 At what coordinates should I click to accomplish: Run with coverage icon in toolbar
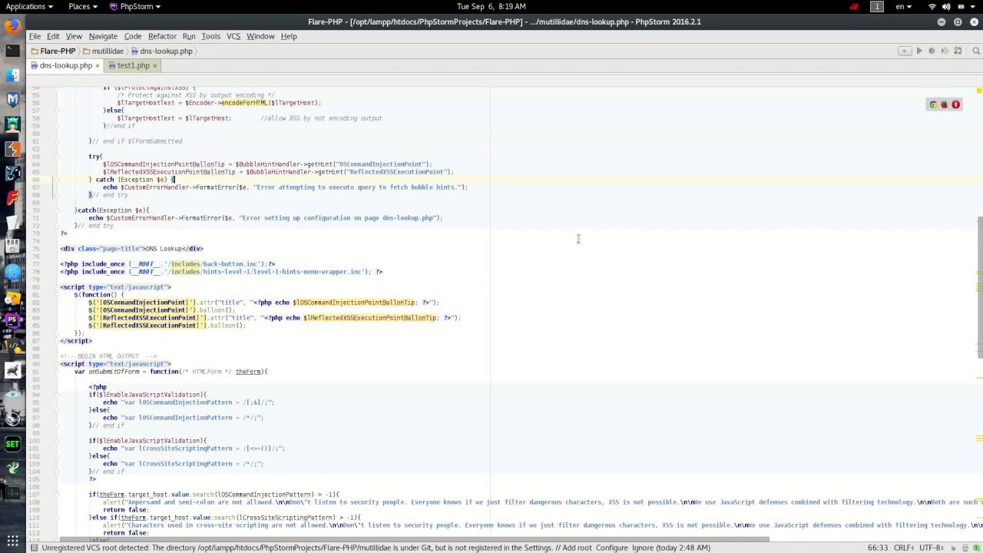(x=945, y=51)
